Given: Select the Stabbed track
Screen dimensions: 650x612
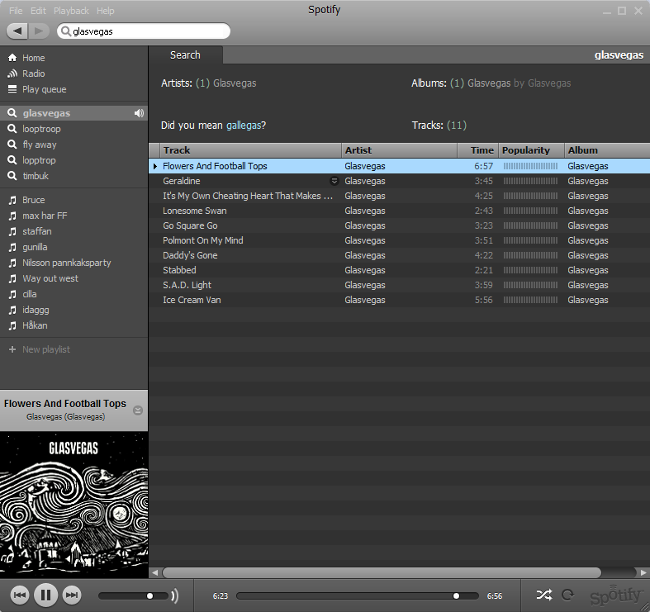Looking at the screenshot, I should click(399, 270).
